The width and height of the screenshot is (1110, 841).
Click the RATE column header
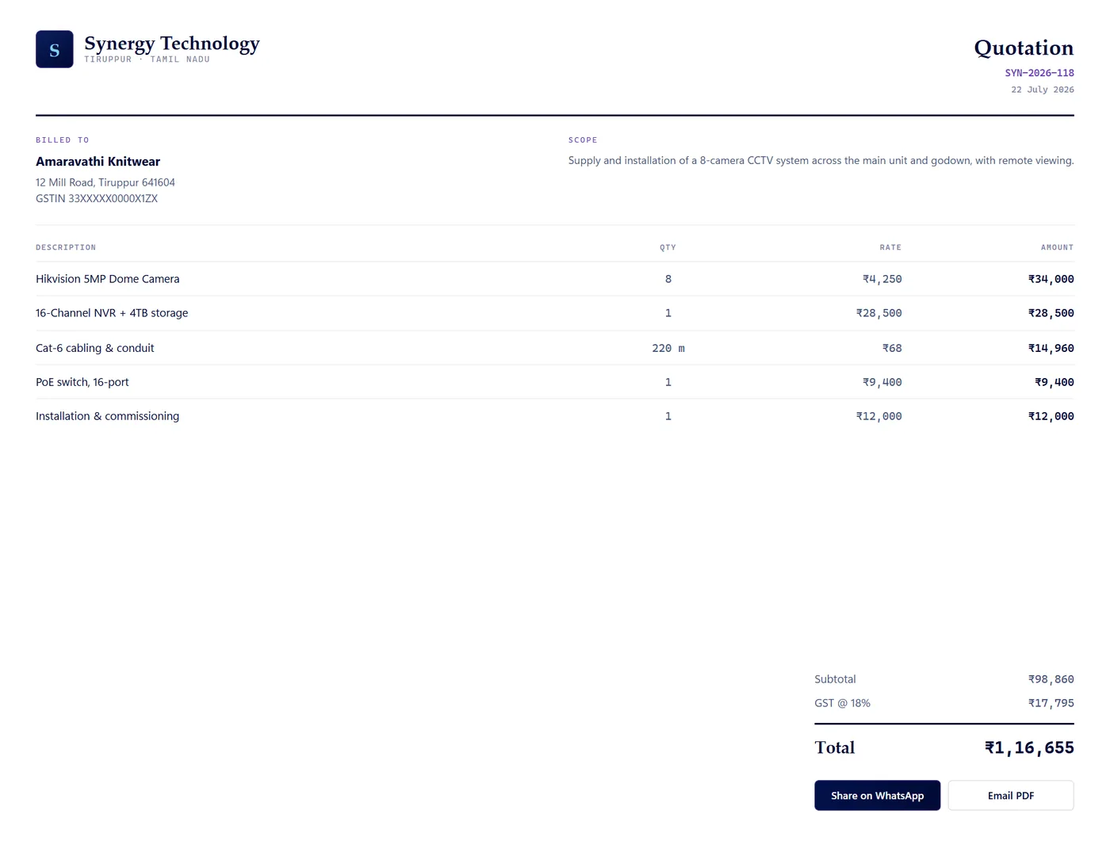(890, 247)
